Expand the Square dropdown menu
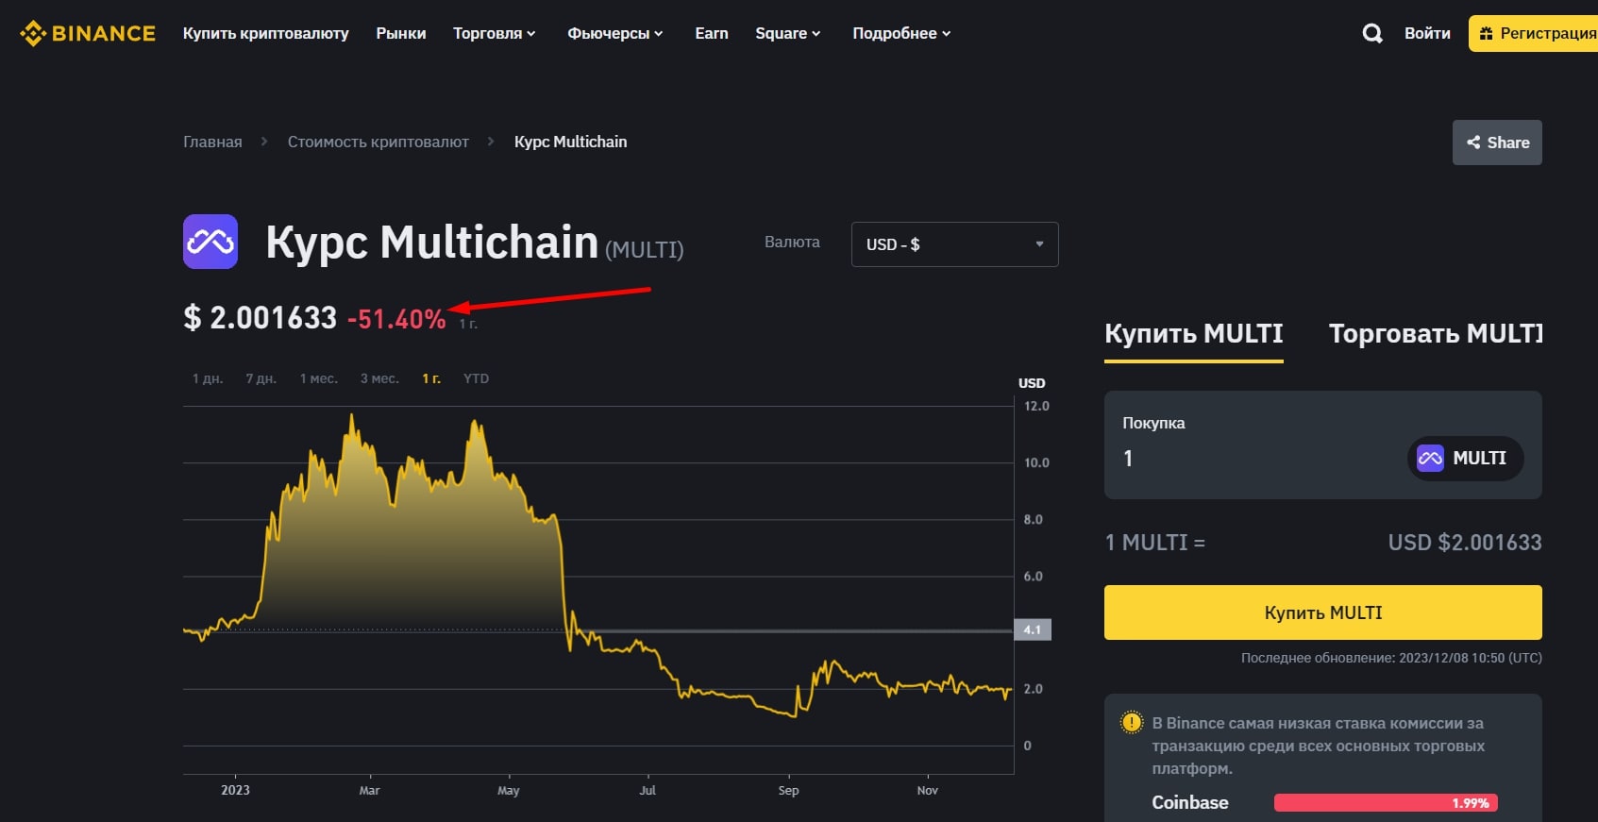The height and width of the screenshot is (822, 1598). [788, 33]
